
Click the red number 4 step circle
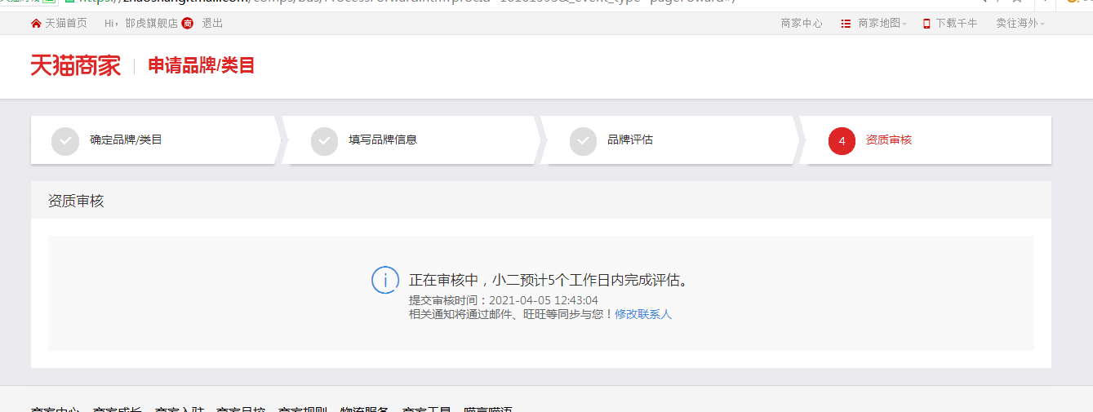pyautogui.click(x=842, y=141)
